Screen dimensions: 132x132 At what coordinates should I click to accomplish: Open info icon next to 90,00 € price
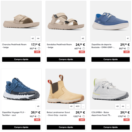(39, 116)
